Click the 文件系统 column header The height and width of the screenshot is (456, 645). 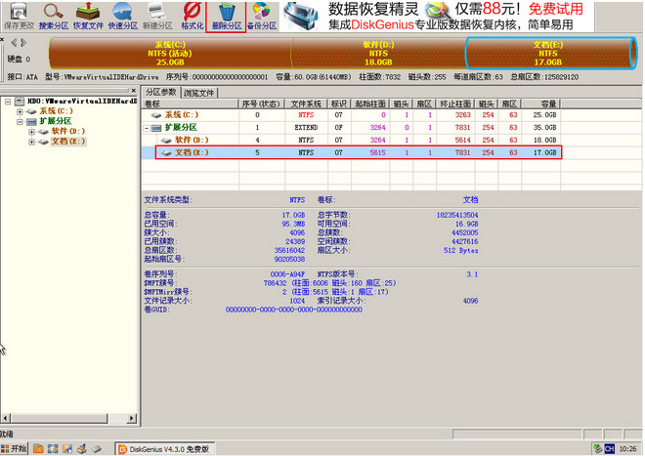[307, 104]
